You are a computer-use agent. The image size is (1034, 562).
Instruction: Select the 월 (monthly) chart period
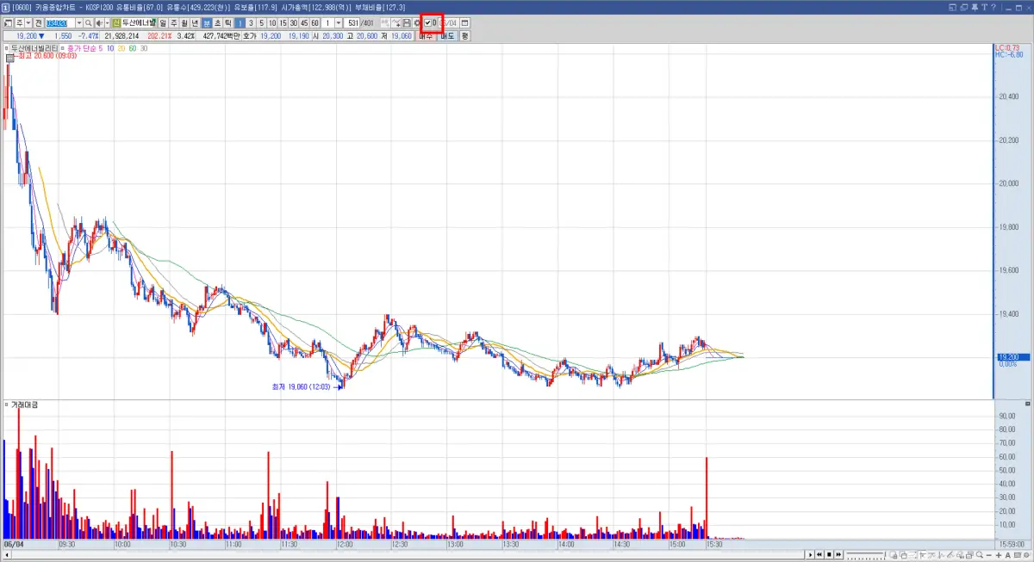pyautogui.click(x=184, y=22)
